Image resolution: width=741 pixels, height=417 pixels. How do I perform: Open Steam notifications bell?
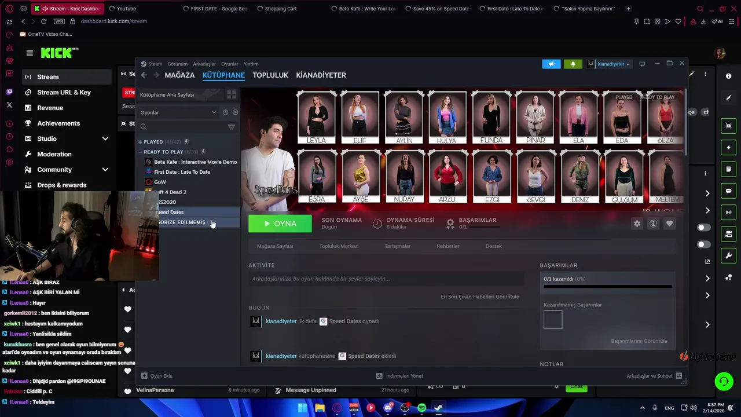click(573, 64)
